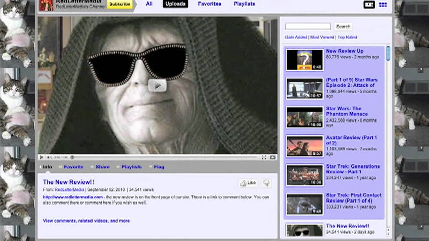Open Star Wars: The Phantom Menace title
The width and height of the screenshot is (429, 241).
(x=347, y=111)
